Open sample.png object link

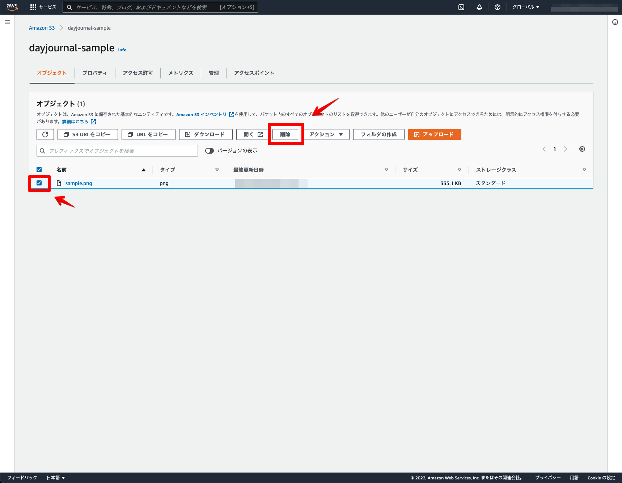79,183
